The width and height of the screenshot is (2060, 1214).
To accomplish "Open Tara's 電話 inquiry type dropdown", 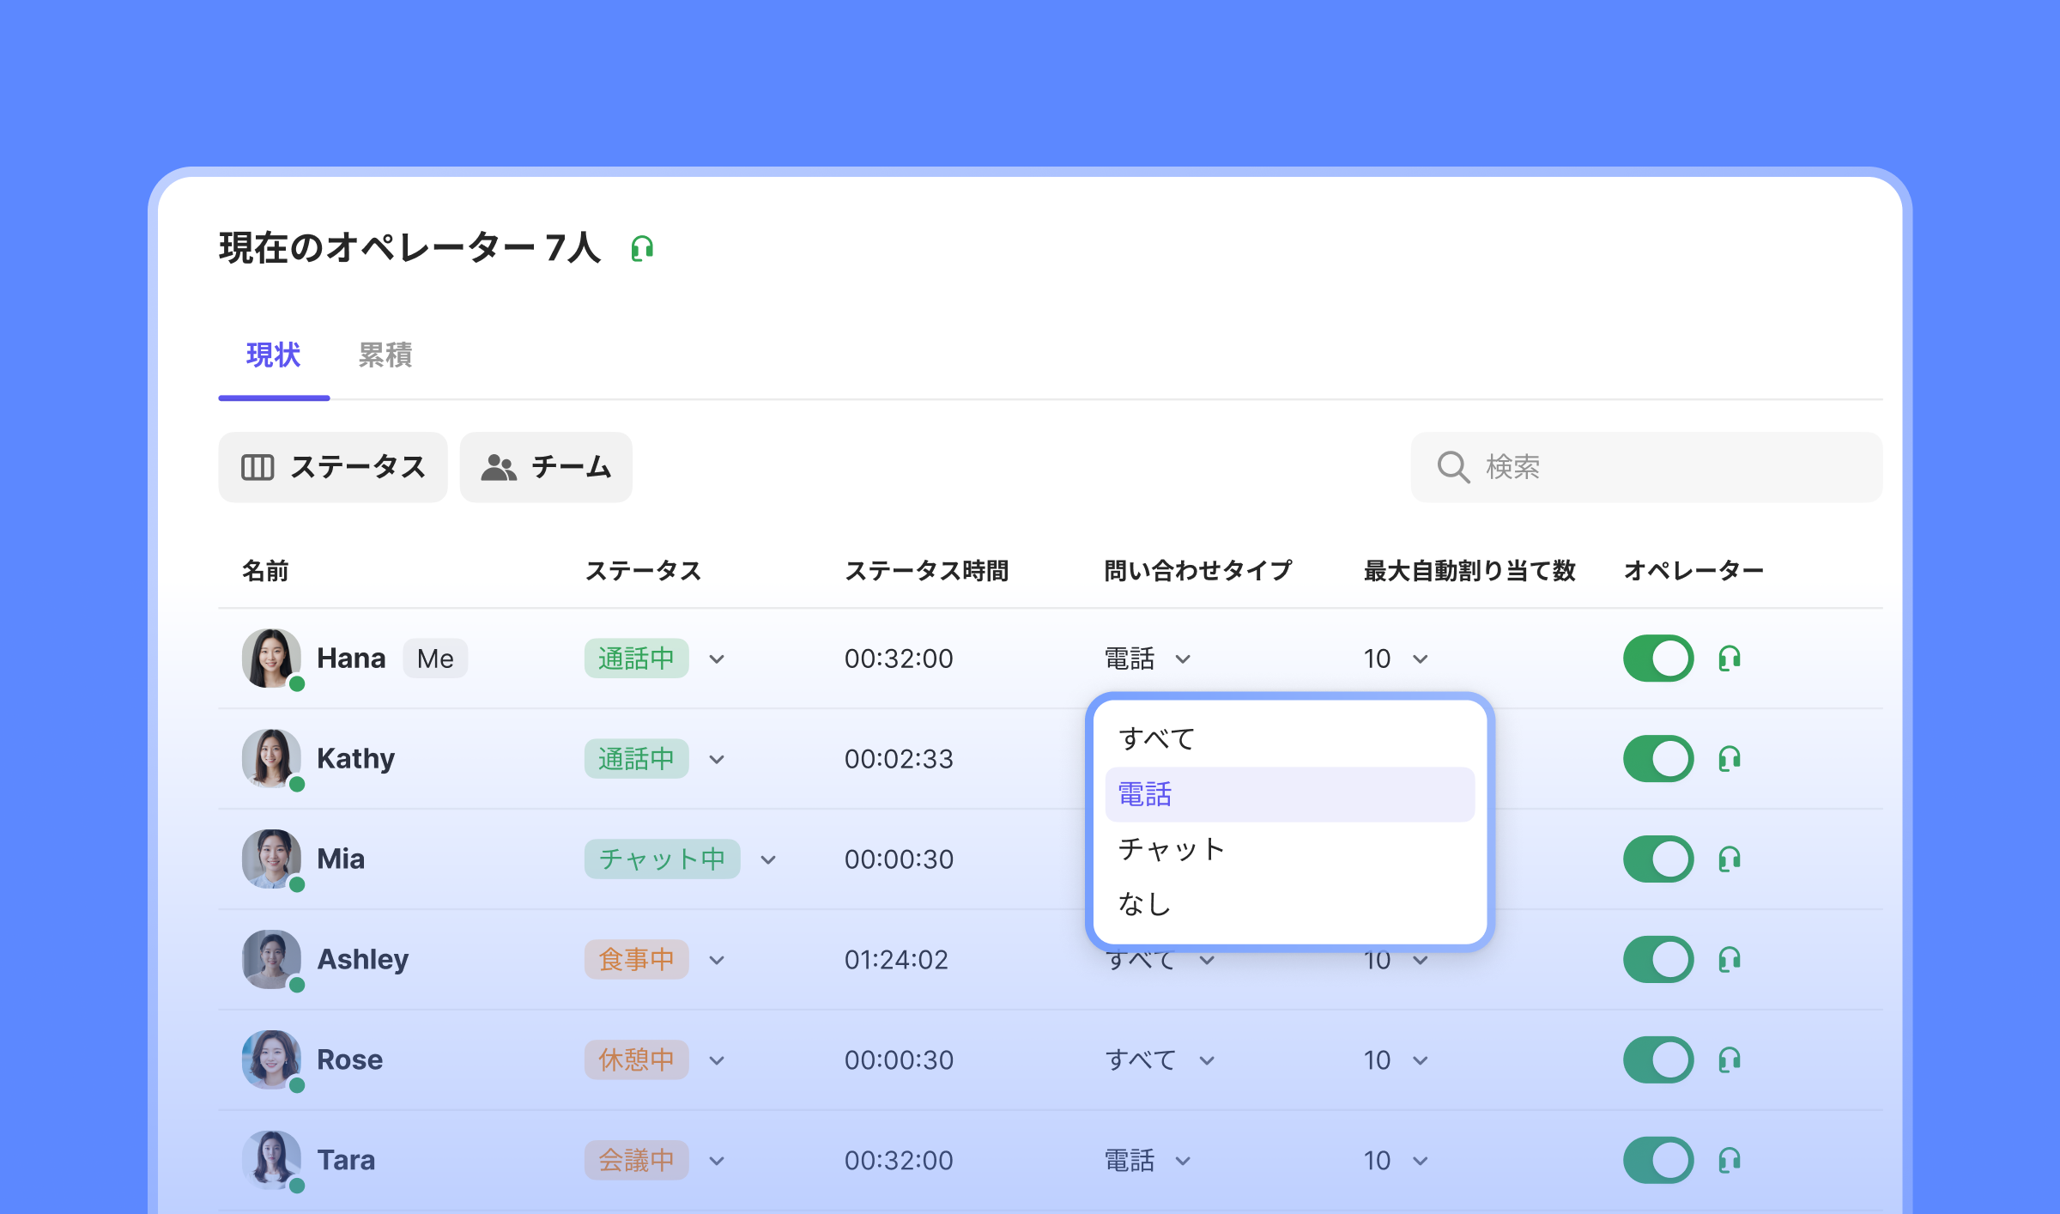I will click(1182, 1161).
